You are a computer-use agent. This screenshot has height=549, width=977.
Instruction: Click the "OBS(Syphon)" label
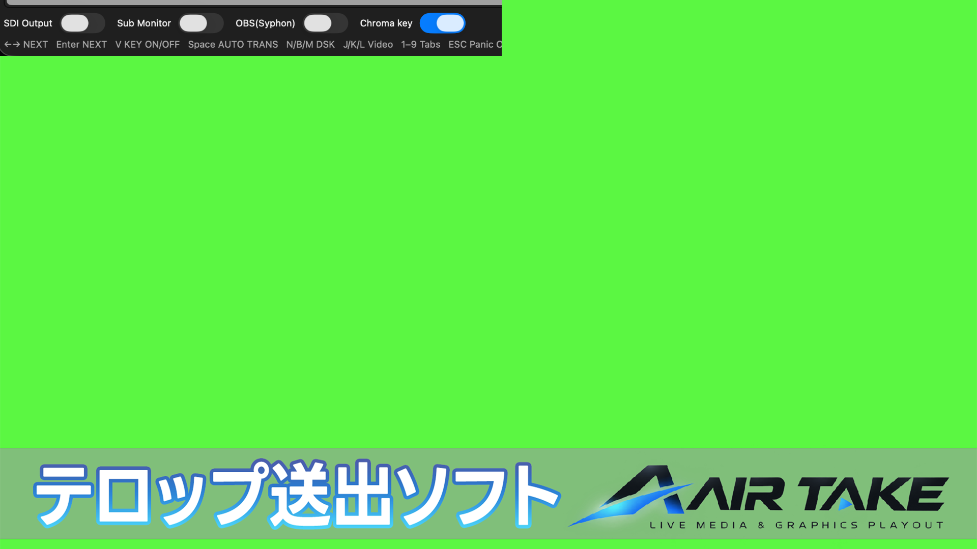click(x=265, y=23)
